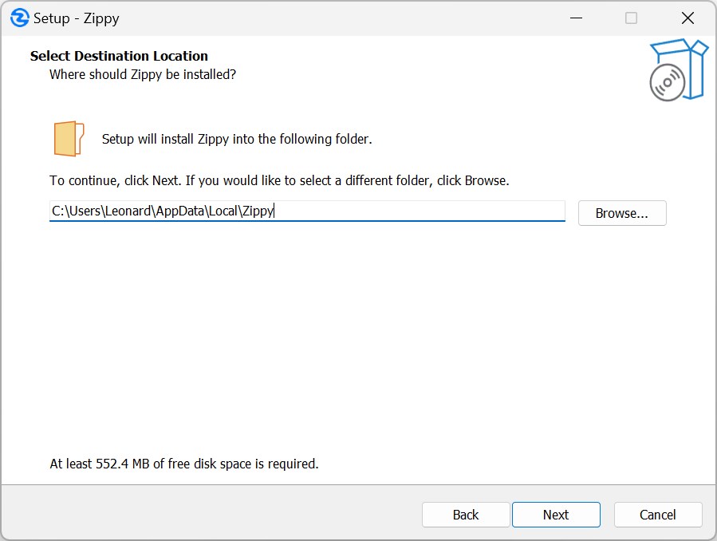Viewport: 717px width, 541px height.
Task: Go to the Next setup step
Action: pyautogui.click(x=556, y=515)
